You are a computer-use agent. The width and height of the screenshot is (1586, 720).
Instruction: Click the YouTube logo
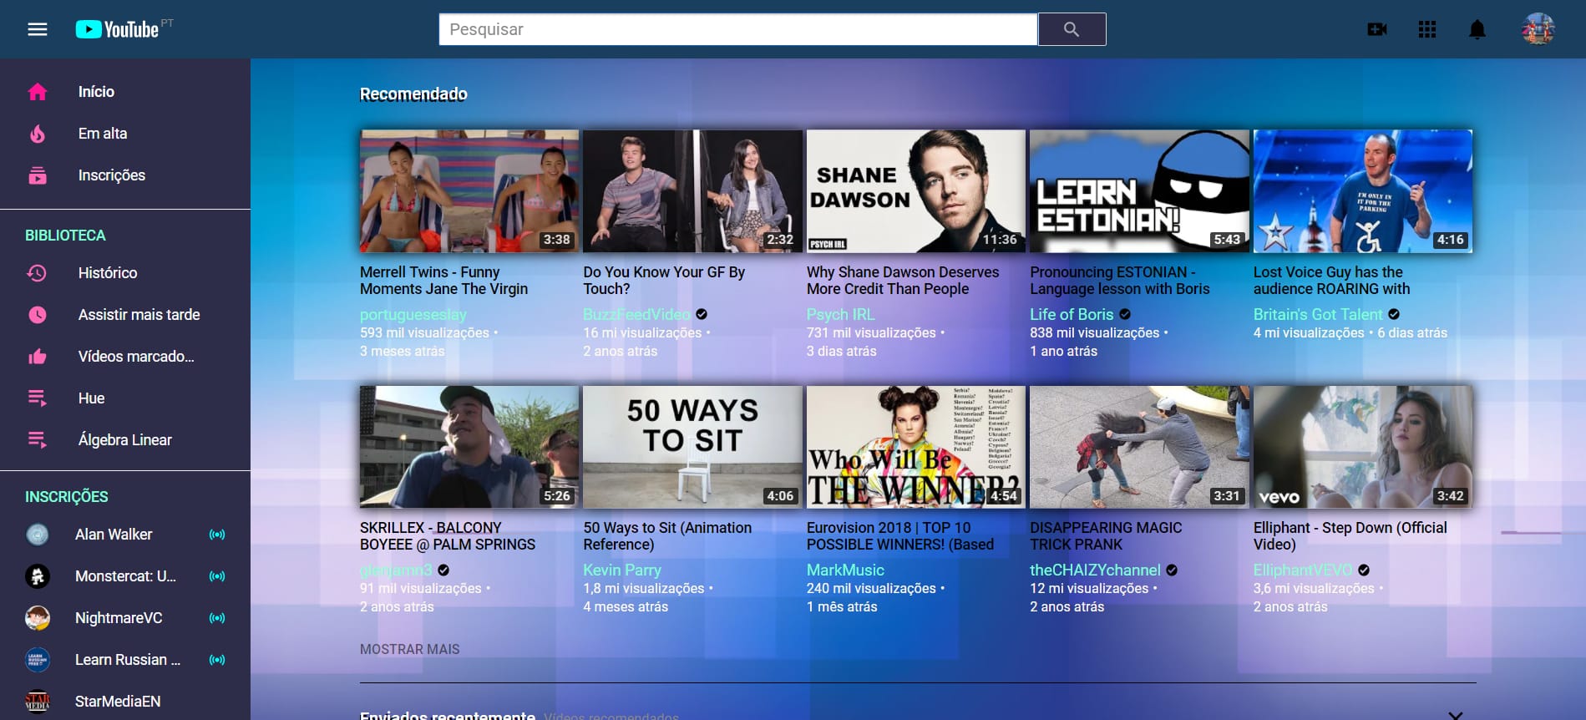[118, 29]
